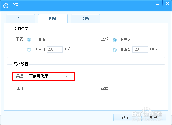Image resolution: width=172 pixels, height=125 pixels.
Task: Select 不限速 for upload speed
Action: click(x=115, y=40)
